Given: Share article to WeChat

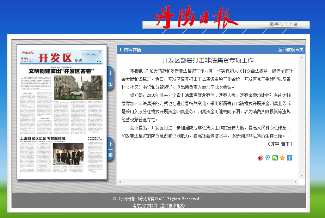Looking at the screenshot, I should 275,158.
